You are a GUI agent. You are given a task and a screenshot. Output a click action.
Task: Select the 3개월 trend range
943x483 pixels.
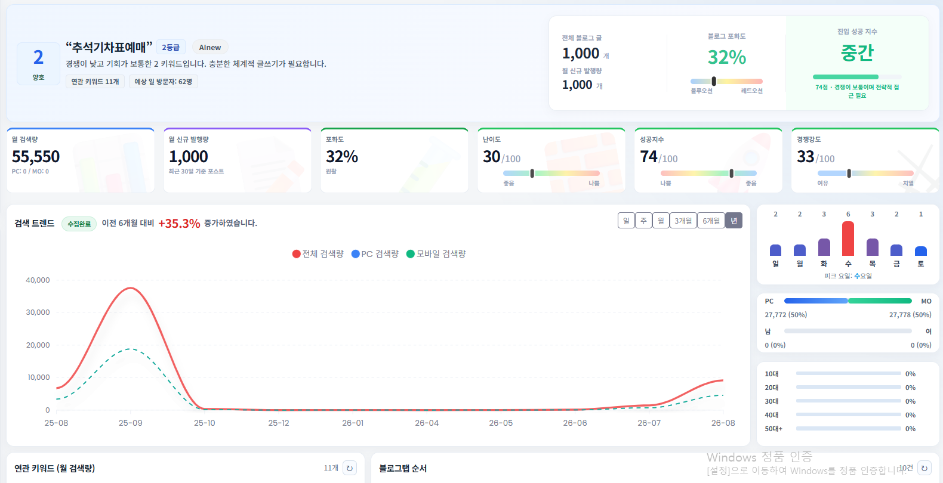[683, 221]
